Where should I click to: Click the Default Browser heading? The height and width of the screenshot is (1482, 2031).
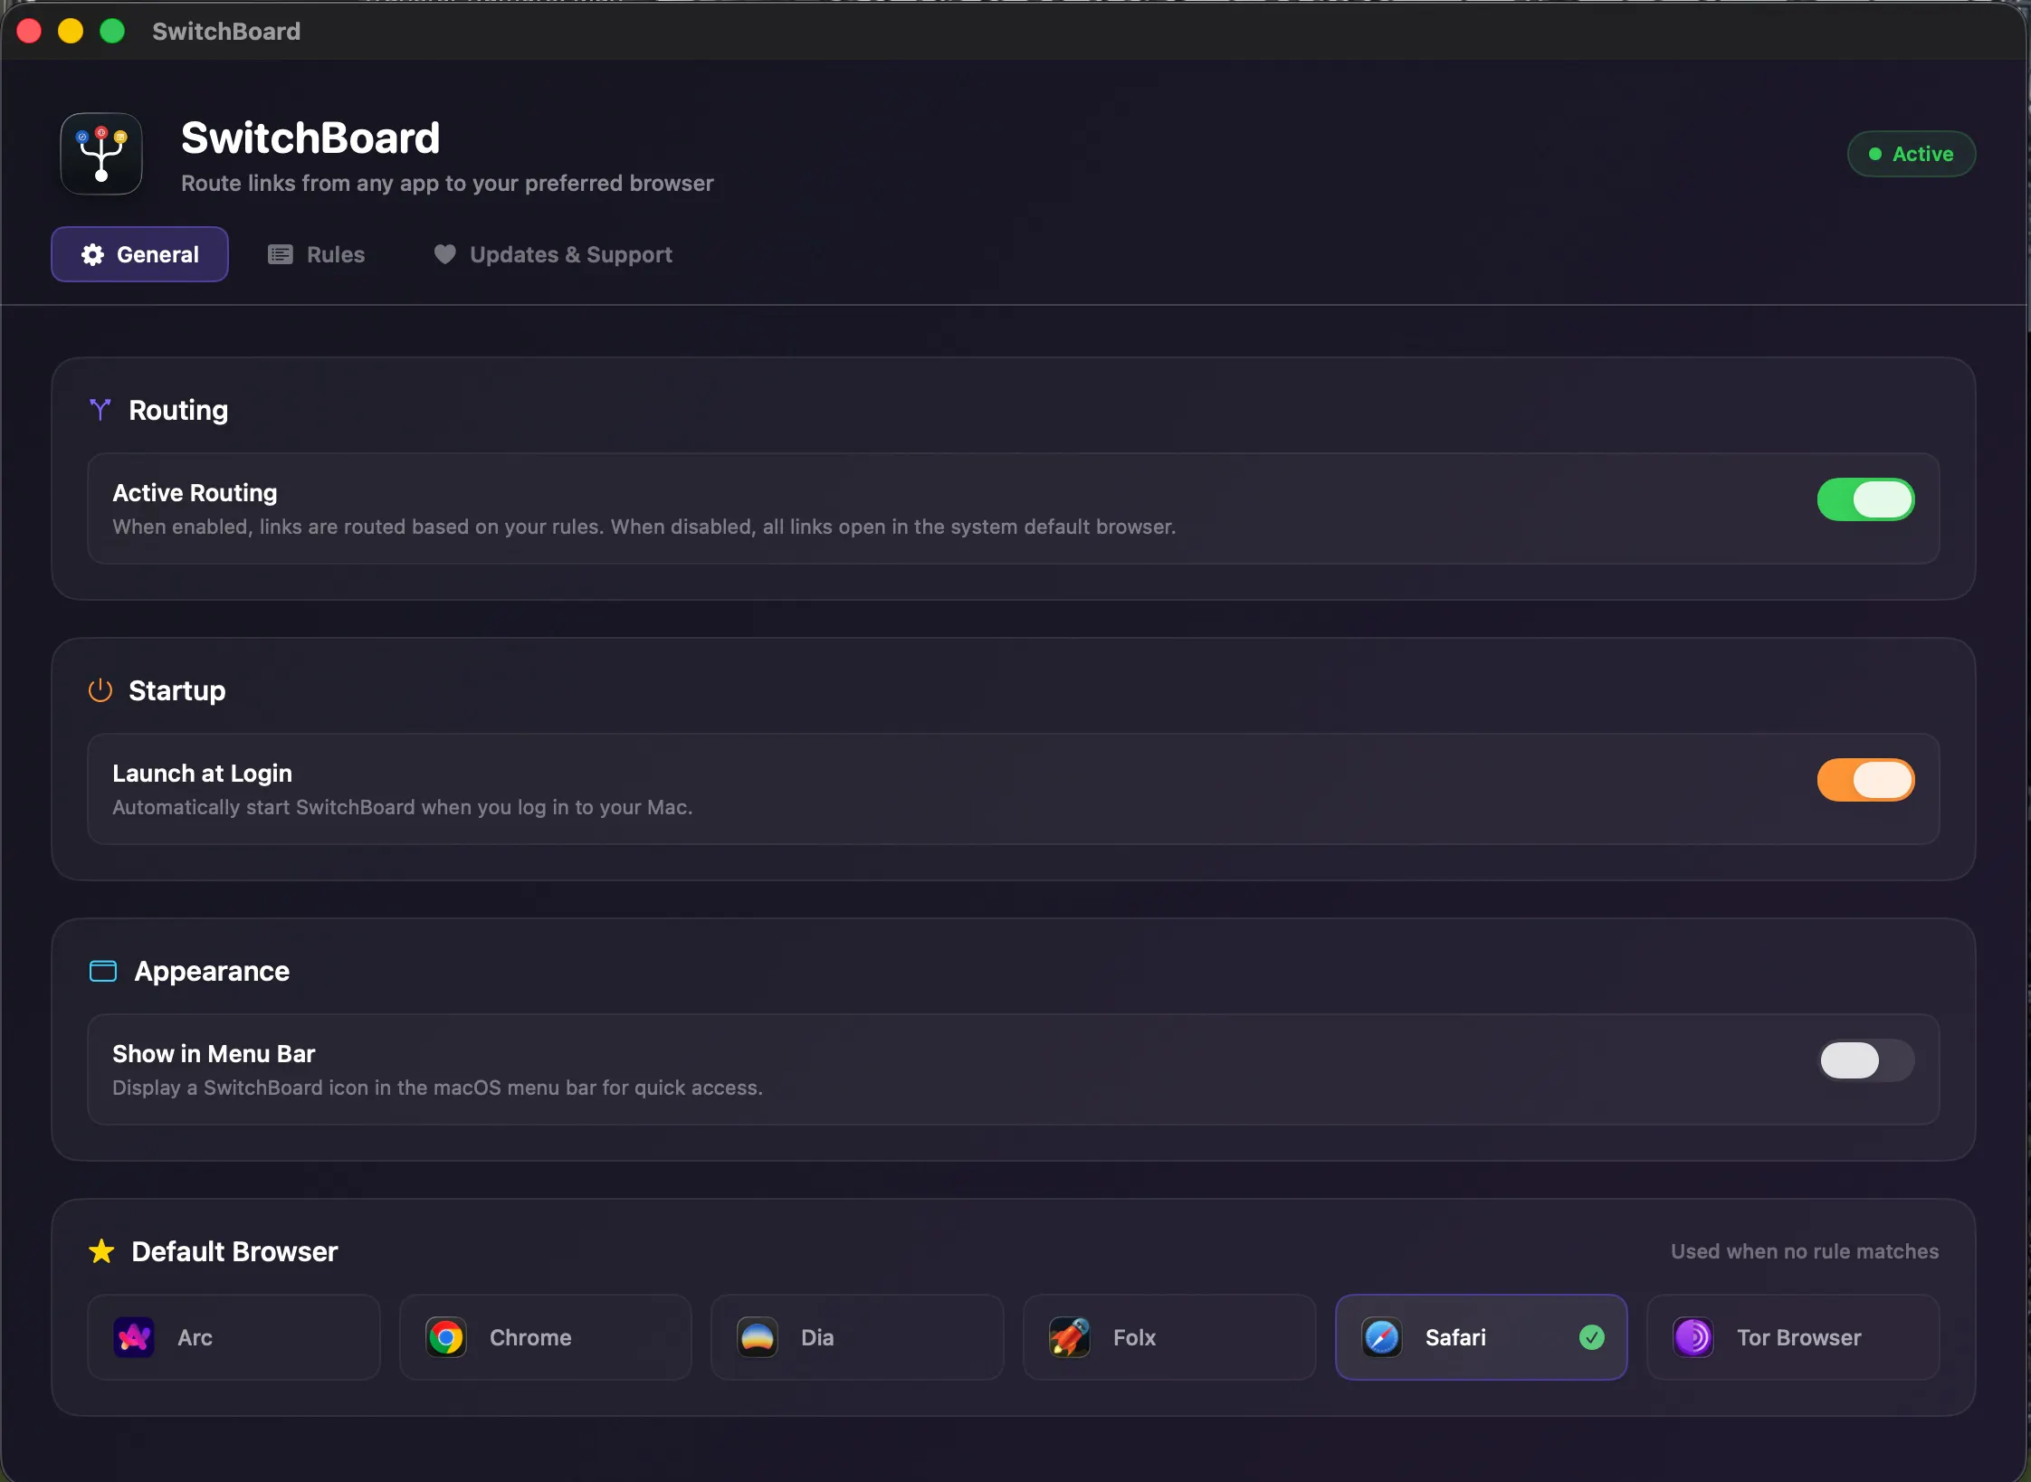point(234,1251)
